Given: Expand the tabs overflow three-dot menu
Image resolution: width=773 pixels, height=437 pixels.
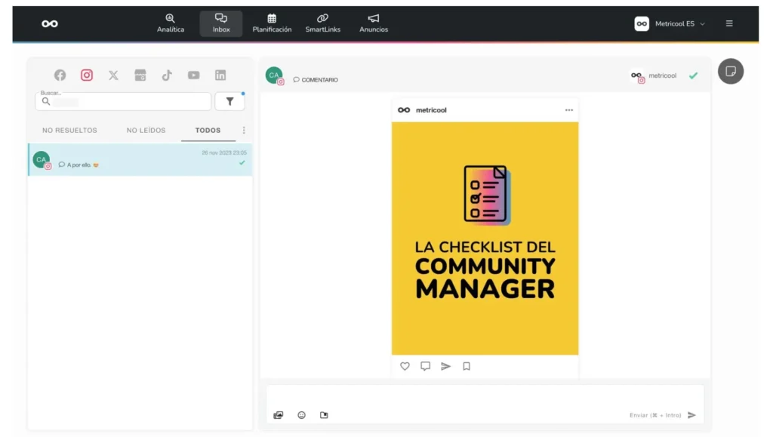Looking at the screenshot, I should coord(243,130).
